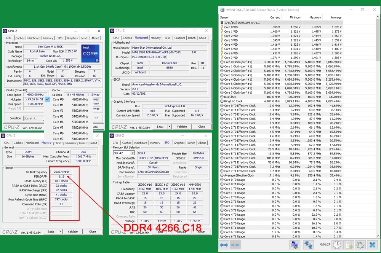Switch to Caches tab in CPU window
This screenshot has width=381, height=253.
(20, 38)
